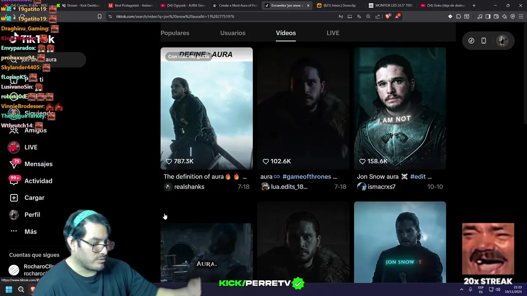Switch to Usuarios search tab
527x296 pixels.
233,33
